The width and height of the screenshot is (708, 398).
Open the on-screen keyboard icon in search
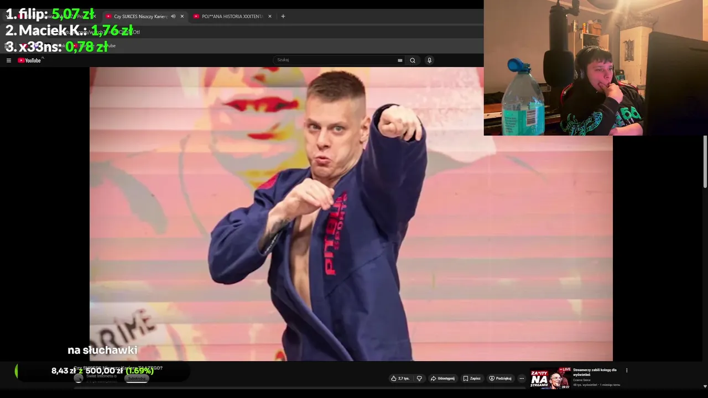[400, 60]
